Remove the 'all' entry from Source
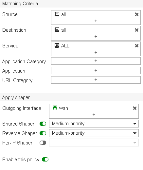Image resolution: width=143 pixels, height=170 pixels. (x=137, y=14)
